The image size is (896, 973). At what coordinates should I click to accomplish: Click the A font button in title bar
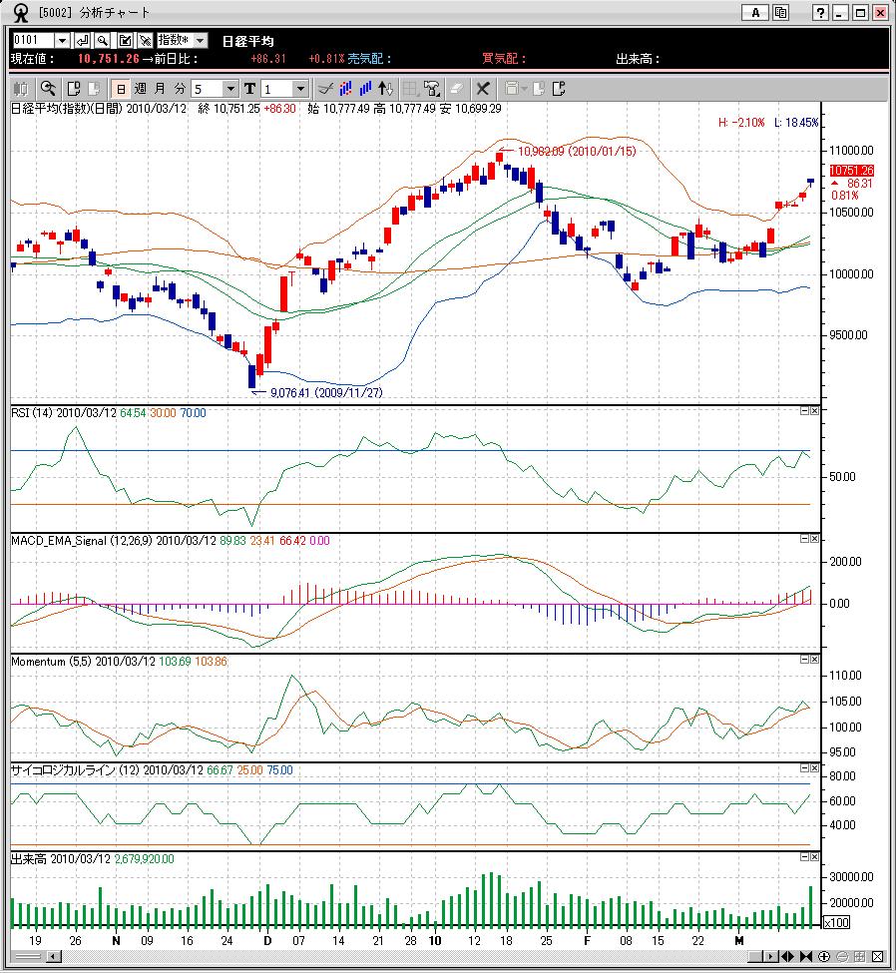pos(755,12)
